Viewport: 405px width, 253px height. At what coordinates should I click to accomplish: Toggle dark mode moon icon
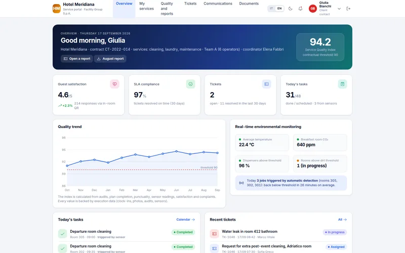(290, 9)
